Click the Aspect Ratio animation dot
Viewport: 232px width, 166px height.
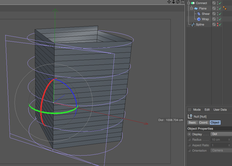[189, 145]
